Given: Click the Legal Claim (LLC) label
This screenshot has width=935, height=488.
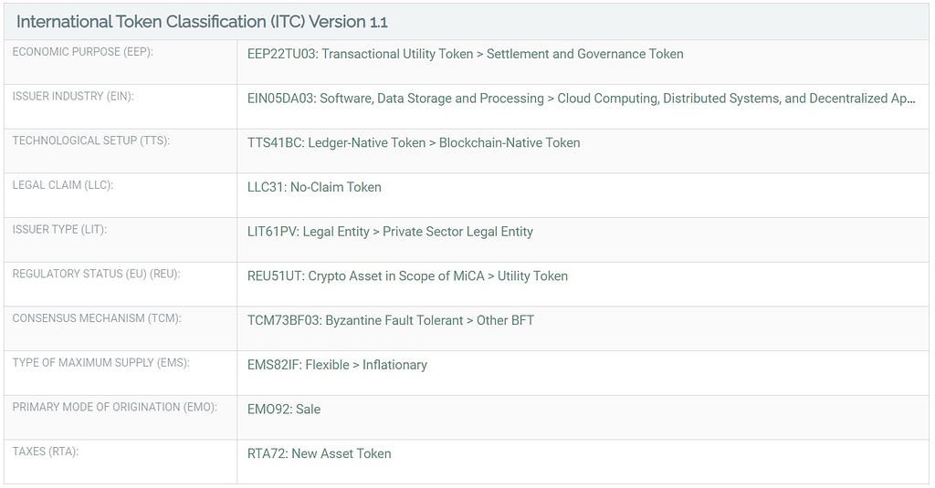Looking at the screenshot, I should [x=63, y=185].
